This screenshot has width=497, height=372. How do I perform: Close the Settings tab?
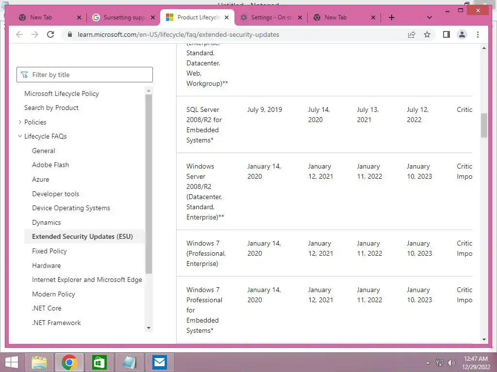299,17
